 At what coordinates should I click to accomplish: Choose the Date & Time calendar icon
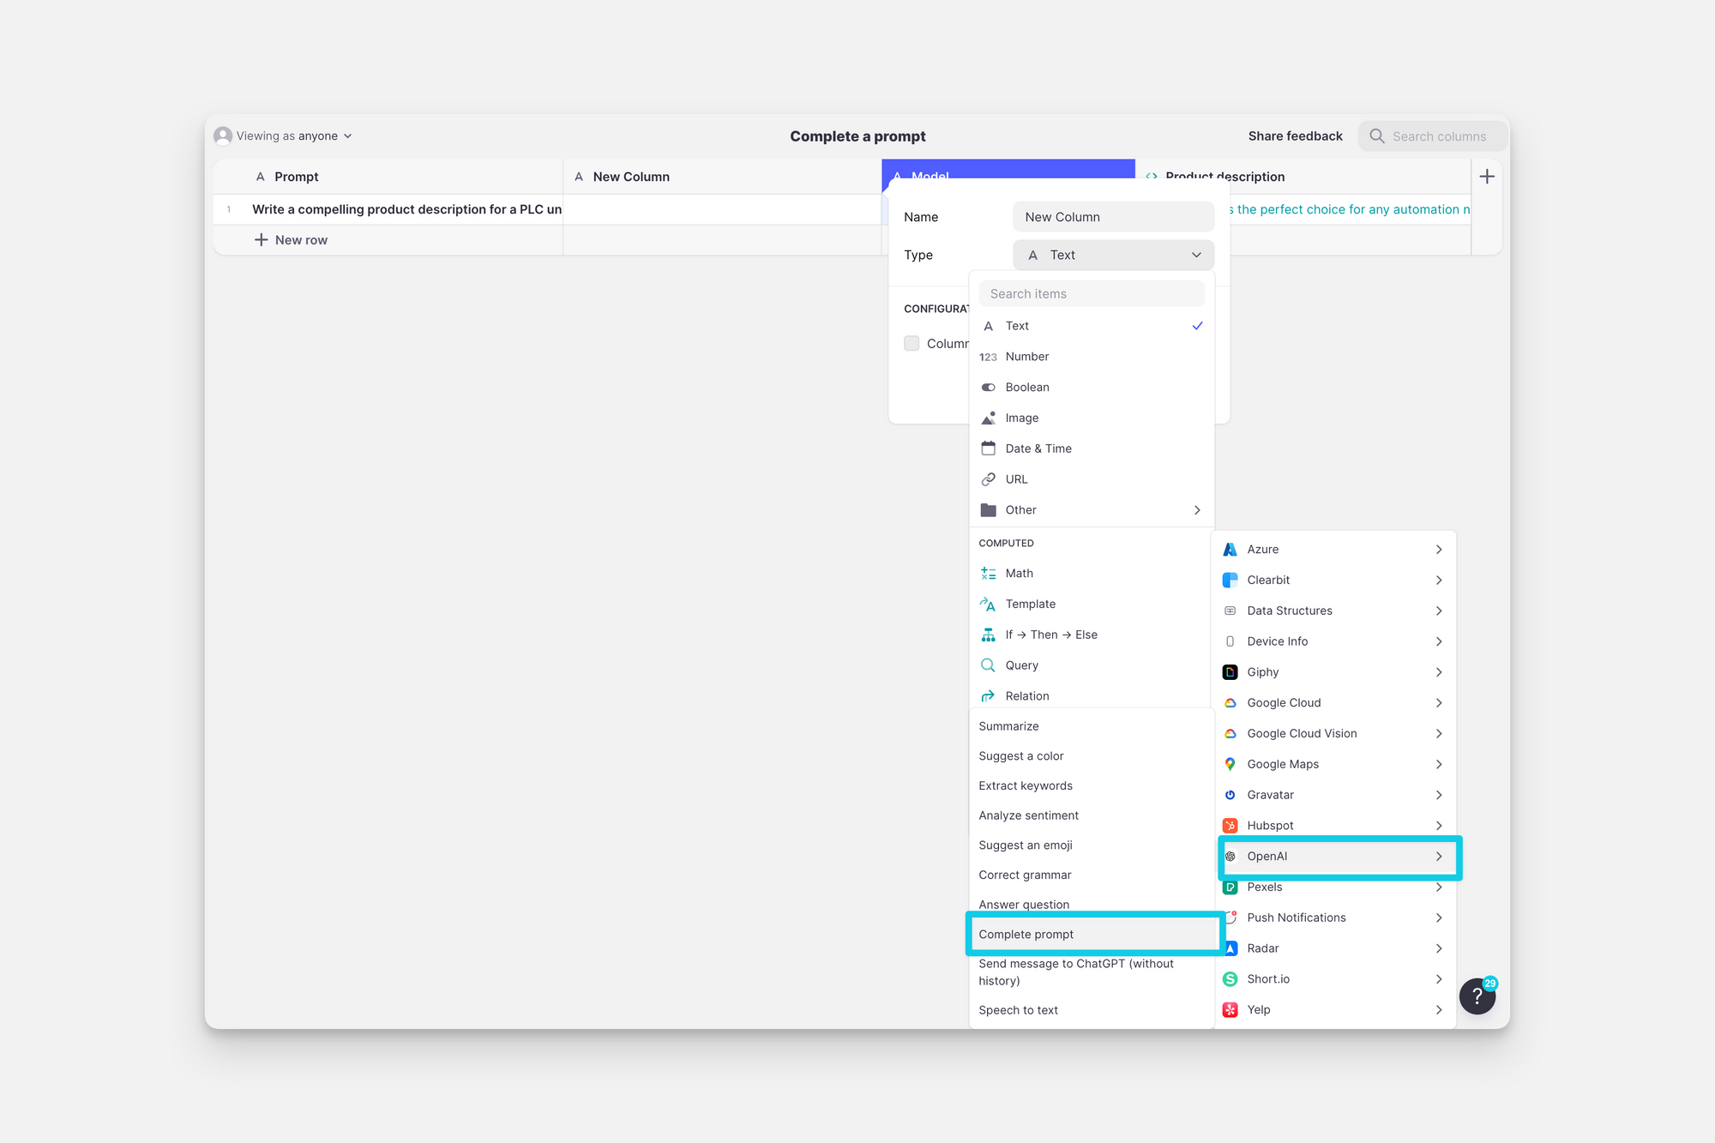click(988, 448)
